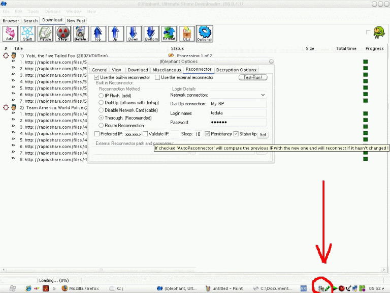Click the Restart toolbar icon
The image size is (390, 293).
pos(169,34)
